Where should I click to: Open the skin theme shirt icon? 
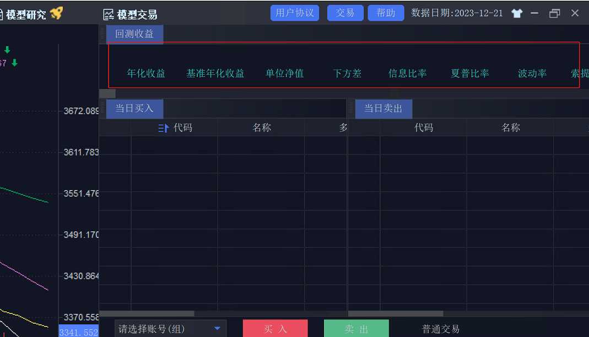pos(517,14)
